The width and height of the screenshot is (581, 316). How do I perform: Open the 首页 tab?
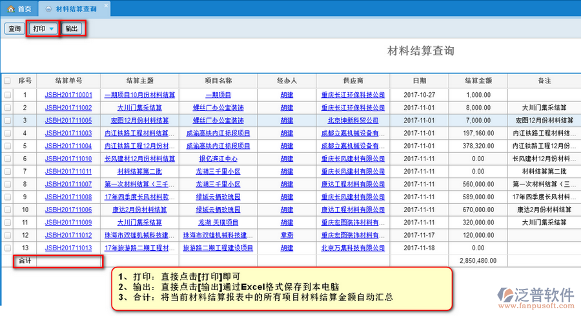click(24, 9)
